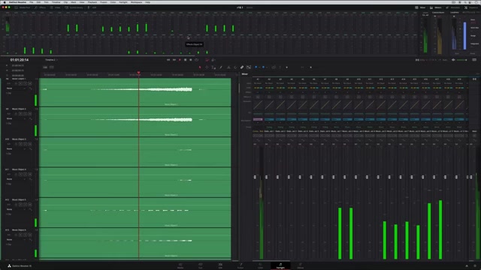The height and width of the screenshot is (270, 481).
Task: Switch to the Media page tab
Action: (180, 265)
